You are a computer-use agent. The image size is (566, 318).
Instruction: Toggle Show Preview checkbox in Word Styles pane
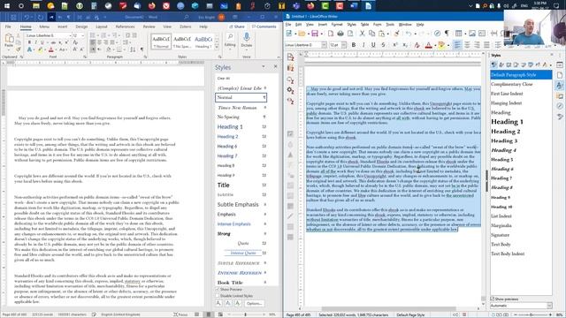(218, 289)
